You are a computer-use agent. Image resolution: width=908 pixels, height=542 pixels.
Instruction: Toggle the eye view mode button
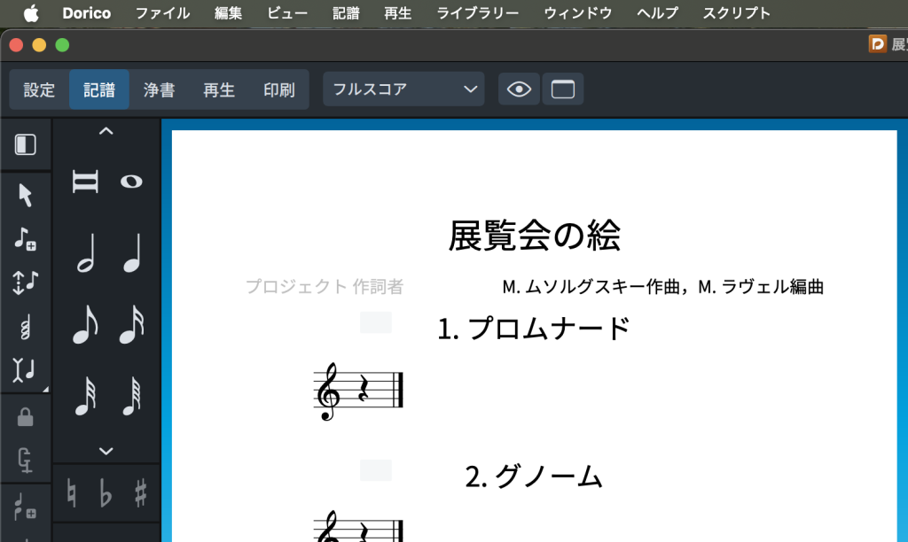519,89
